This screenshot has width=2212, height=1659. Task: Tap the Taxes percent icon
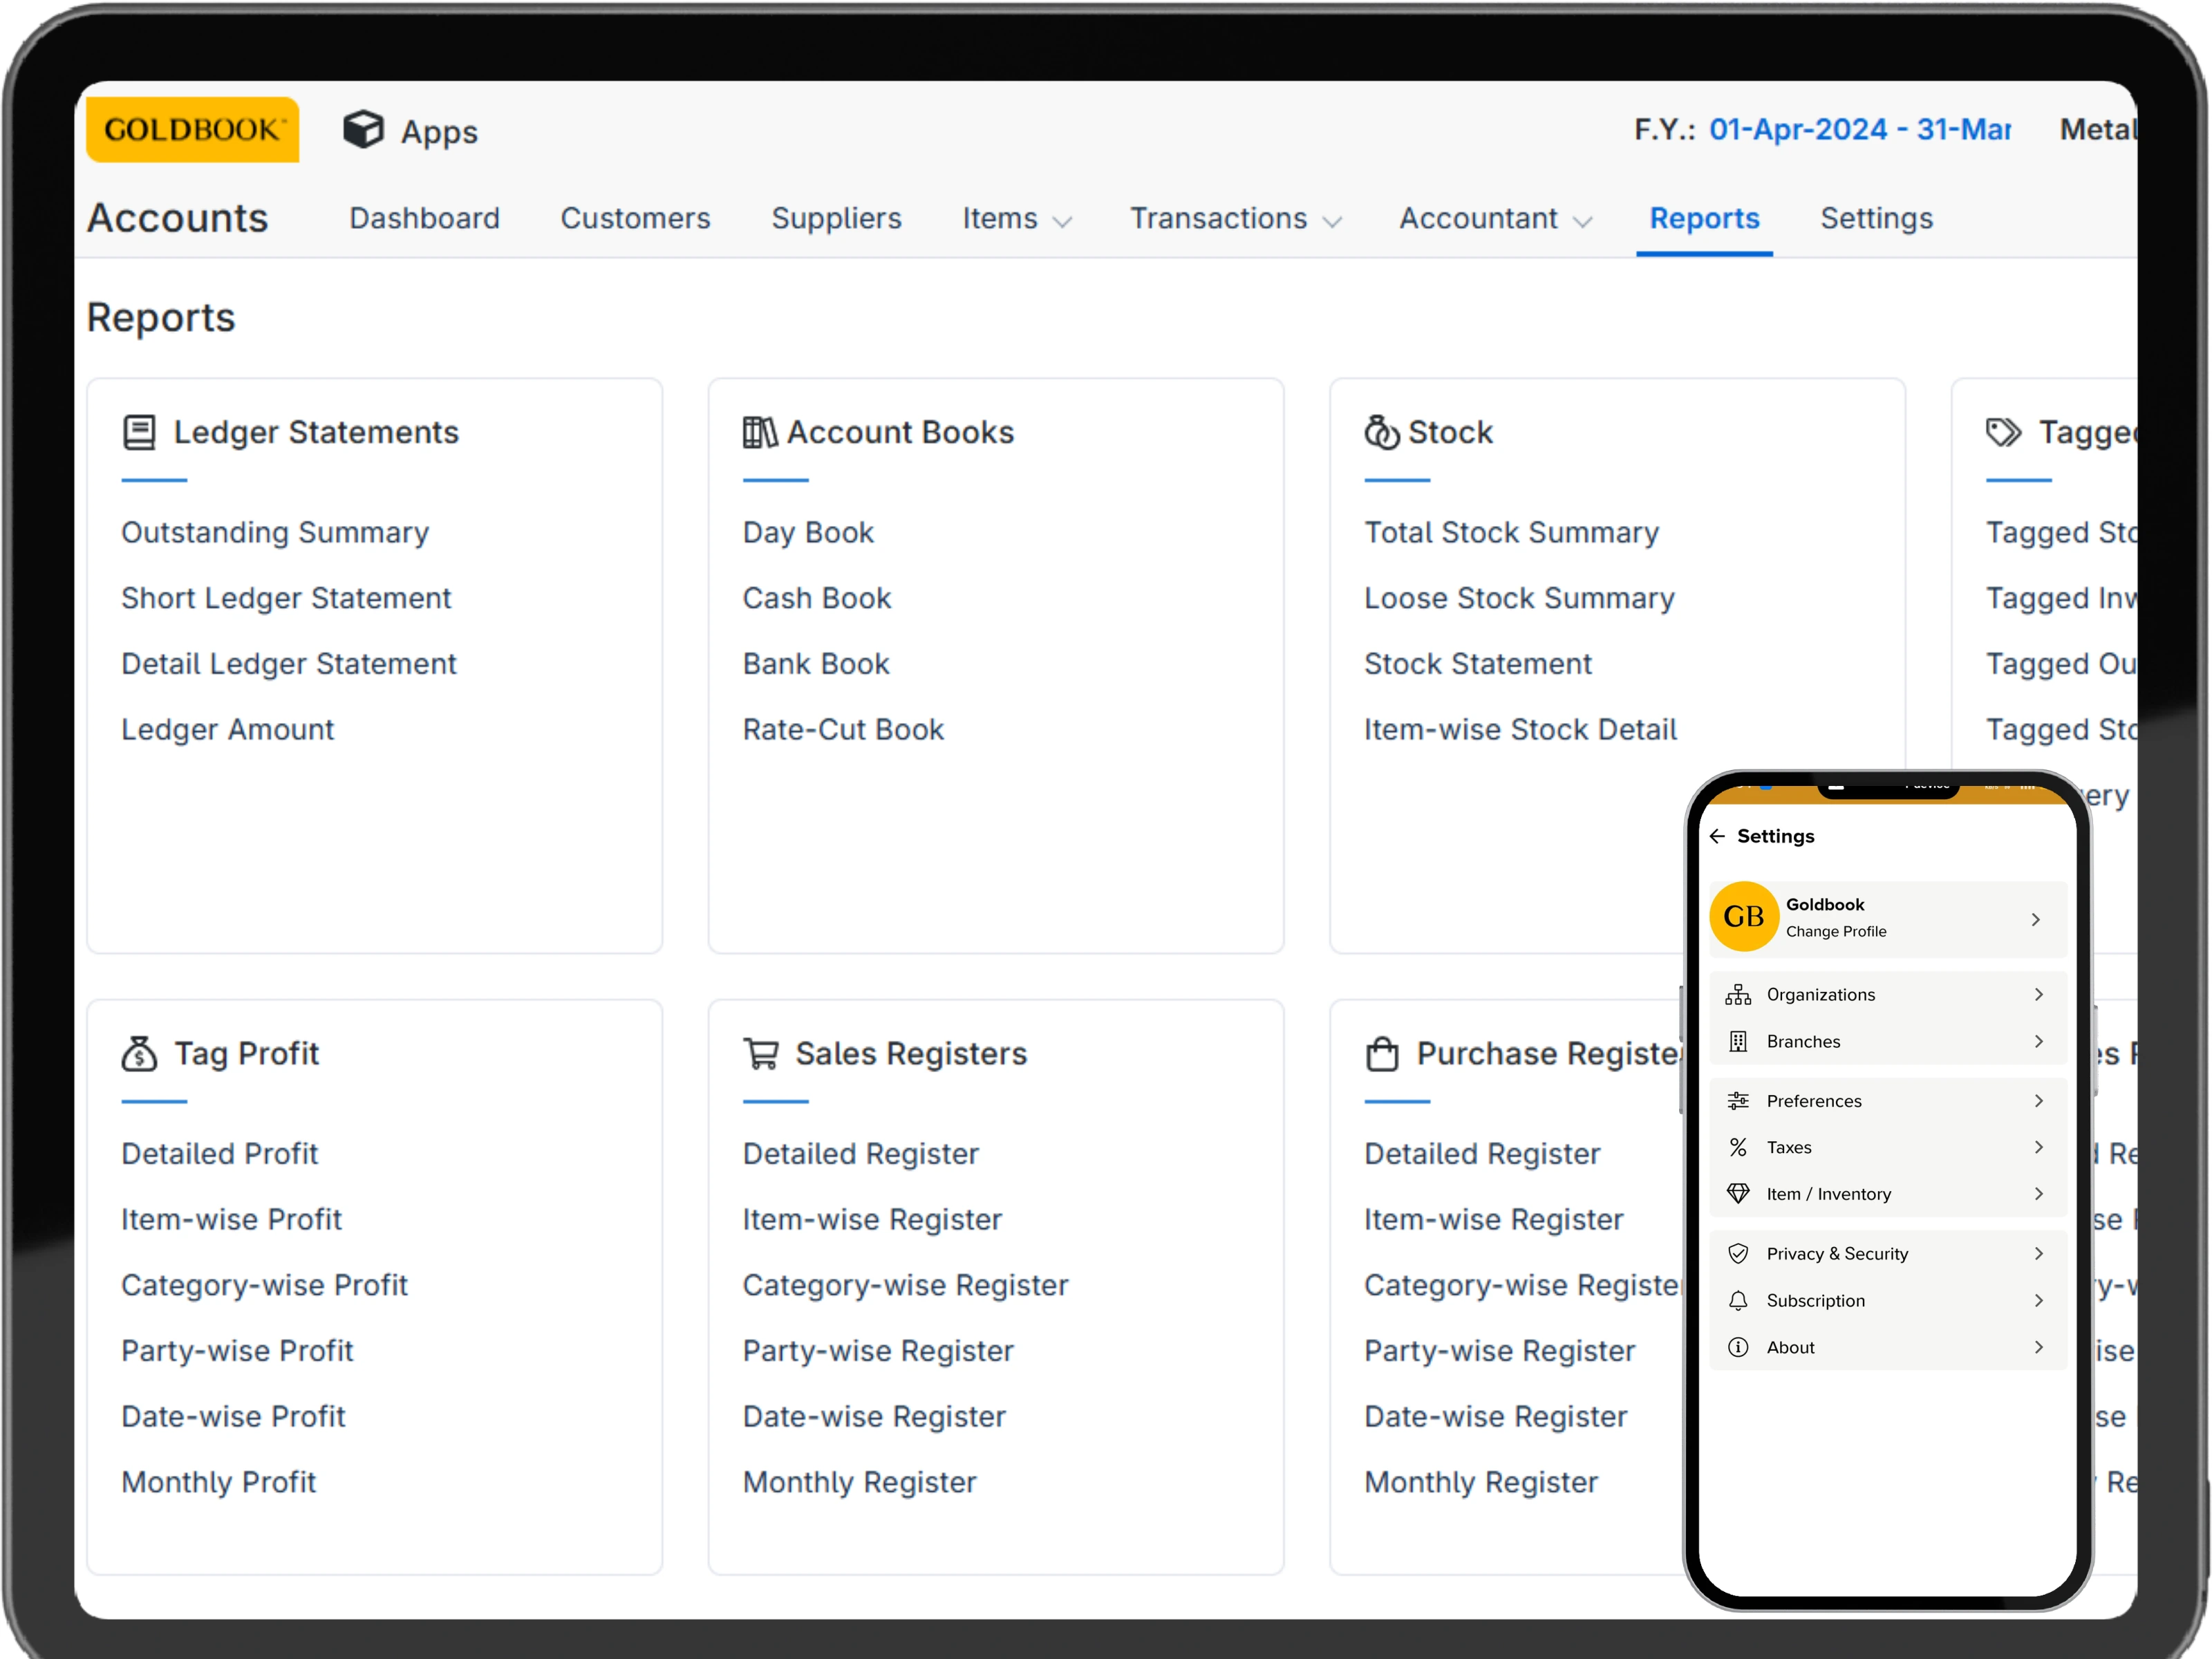[x=1738, y=1147]
